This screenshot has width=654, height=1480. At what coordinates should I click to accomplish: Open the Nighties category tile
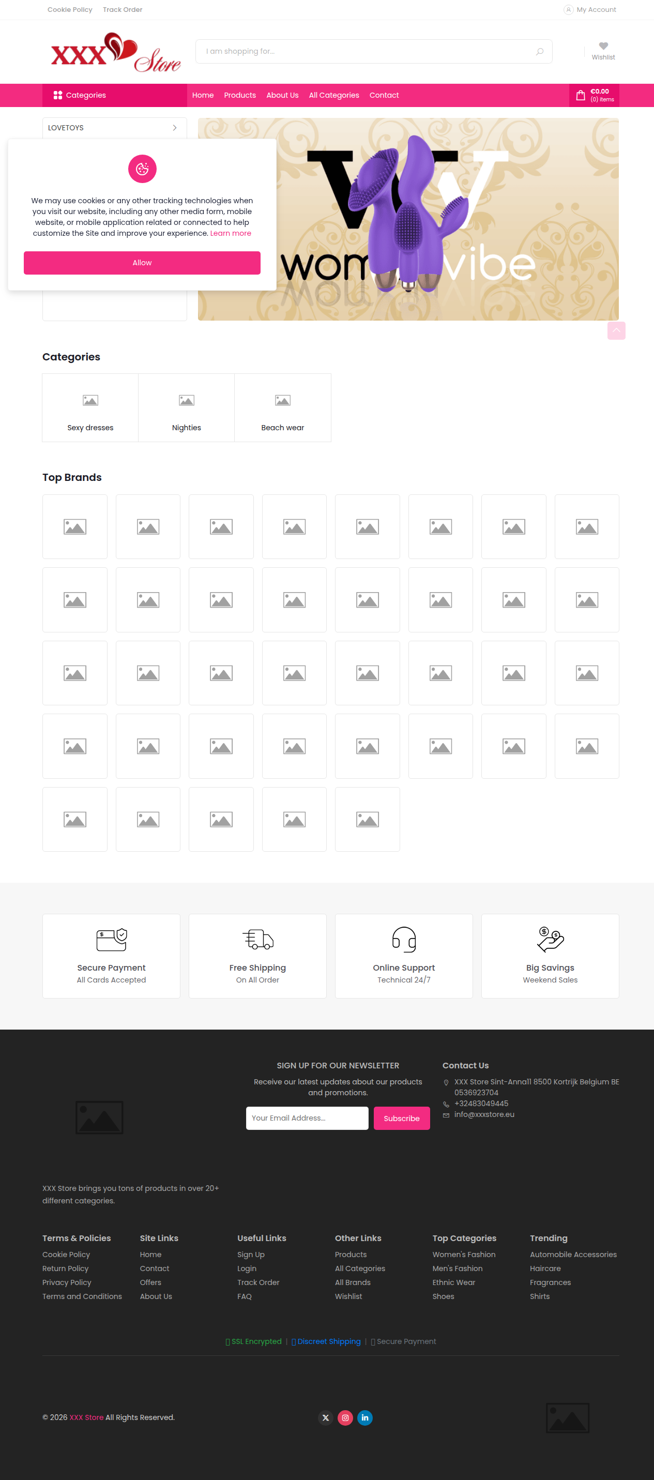(x=186, y=407)
